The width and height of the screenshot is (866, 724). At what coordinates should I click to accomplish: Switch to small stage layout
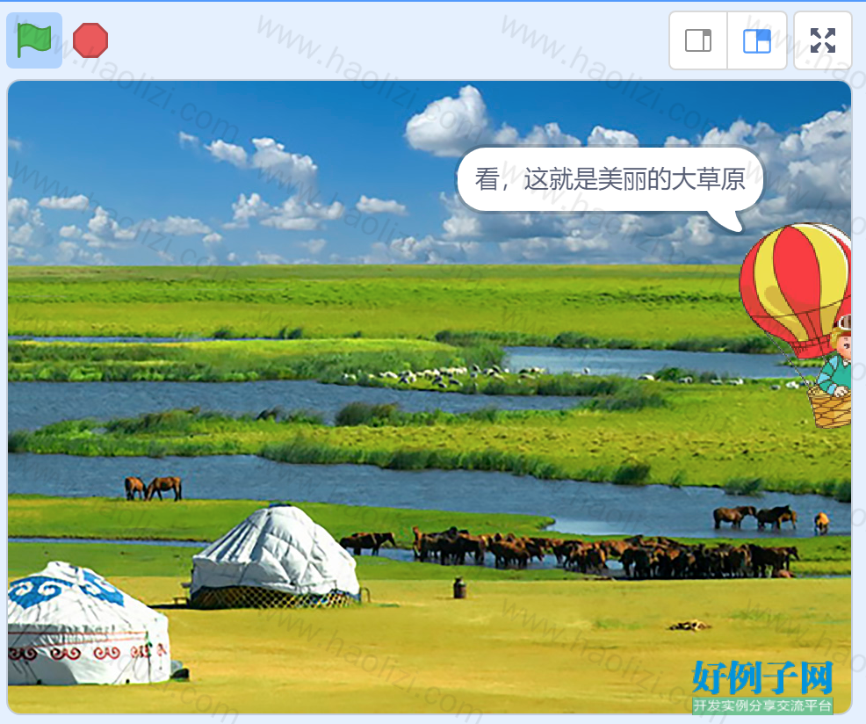coord(698,40)
